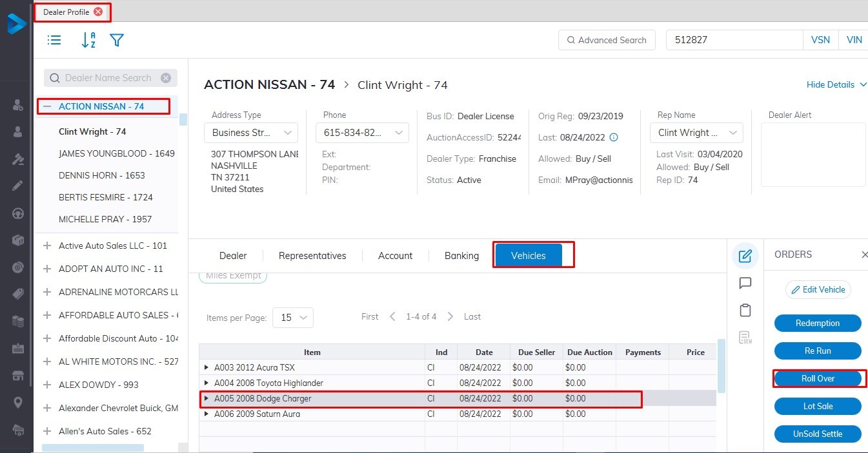Collapse the ACTION NISSAN - 74 tree node

tap(47, 106)
